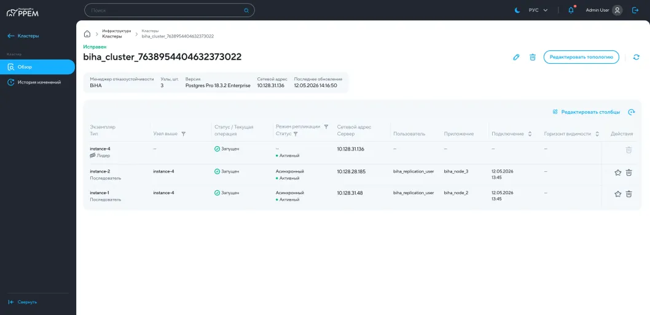Click the Приложение column header

click(458, 134)
